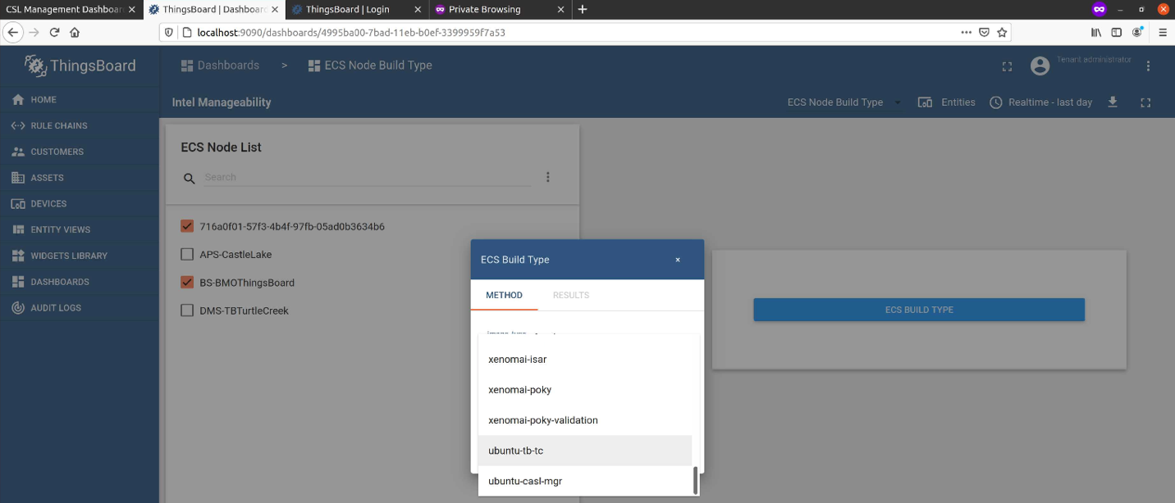
Task: Check the APS-CastleLake node
Action: [x=187, y=255]
